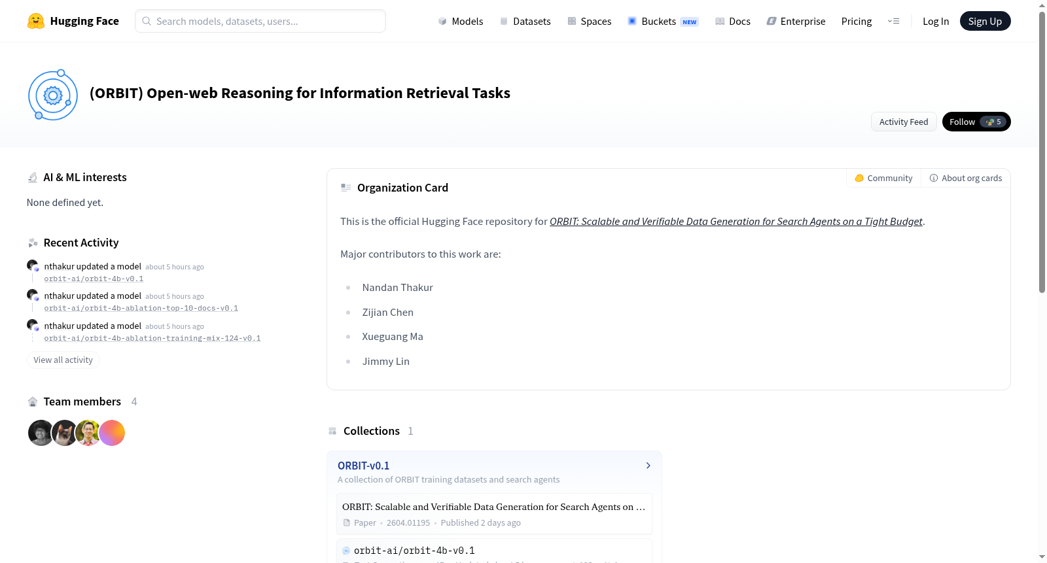Open the ORBIT-v0.1 collection title

coord(364,466)
